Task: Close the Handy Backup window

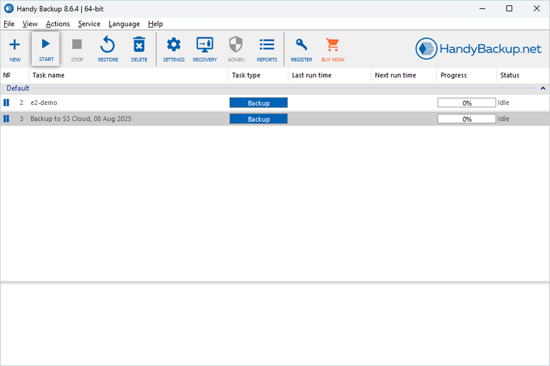Action: pyautogui.click(x=537, y=9)
